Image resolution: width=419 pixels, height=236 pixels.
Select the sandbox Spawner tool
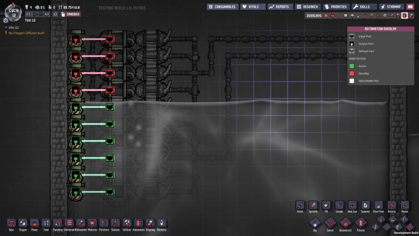[x=365, y=206]
